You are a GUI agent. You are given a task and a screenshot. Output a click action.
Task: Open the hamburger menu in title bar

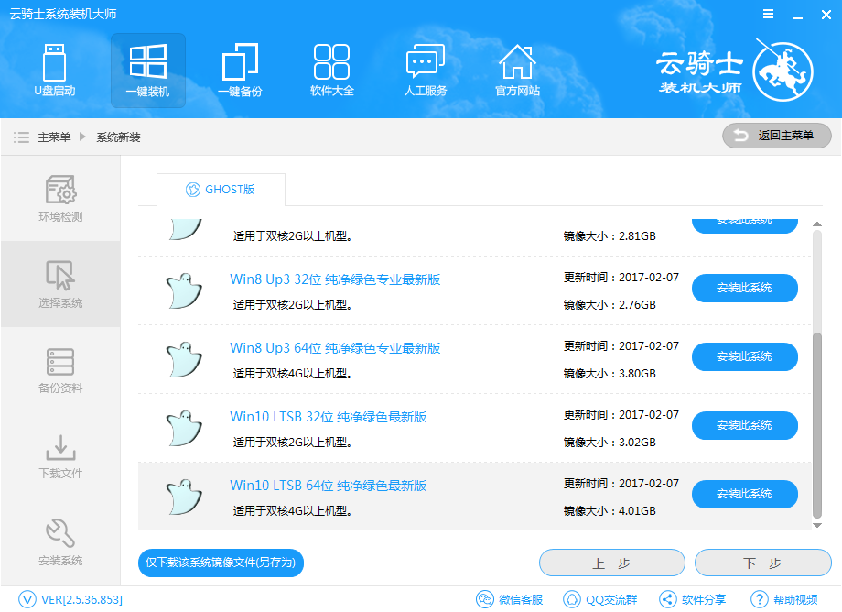(769, 15)
